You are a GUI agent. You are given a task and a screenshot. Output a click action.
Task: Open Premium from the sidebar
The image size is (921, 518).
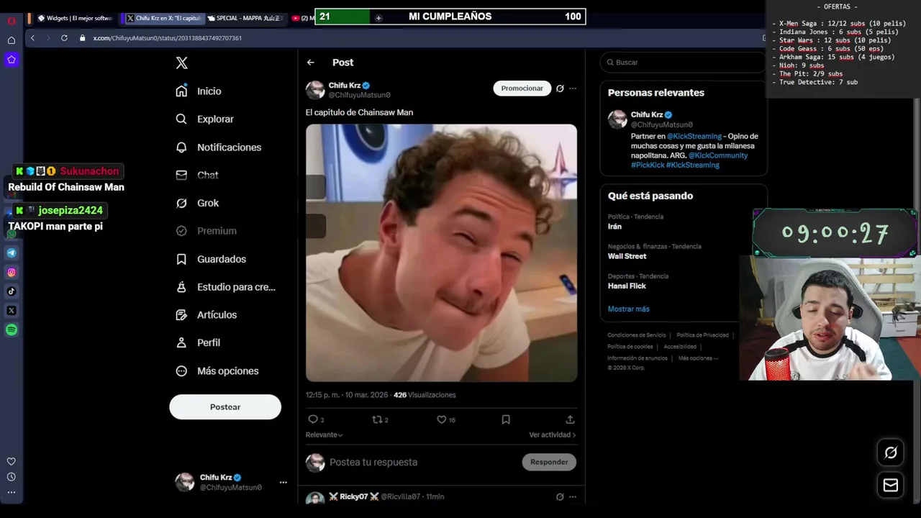pyautogui.click(x=207, y=231)
